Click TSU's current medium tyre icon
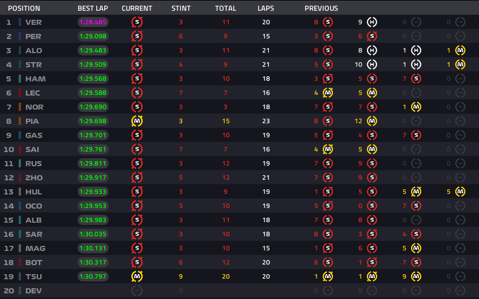 137,276
